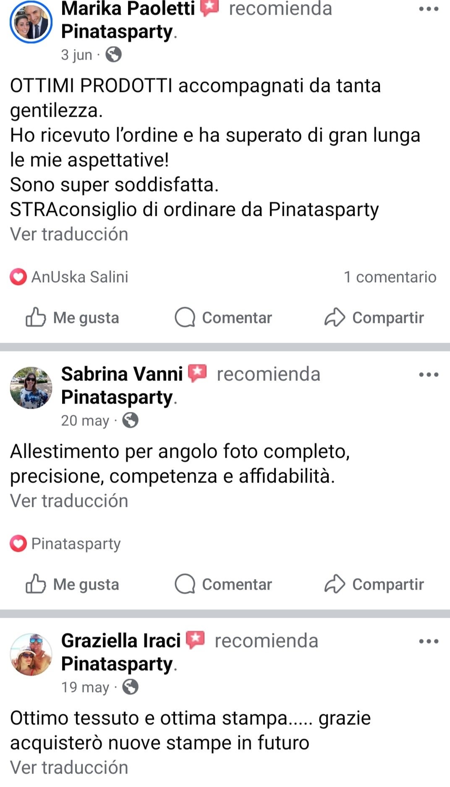
Task: Translate Sabrina Vanni's review via Ver traducción
Action: click(x=69, y=501)
